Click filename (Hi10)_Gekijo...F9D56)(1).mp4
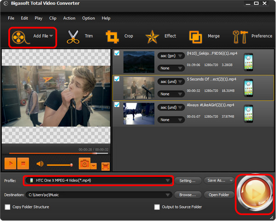 coord(212,53)
